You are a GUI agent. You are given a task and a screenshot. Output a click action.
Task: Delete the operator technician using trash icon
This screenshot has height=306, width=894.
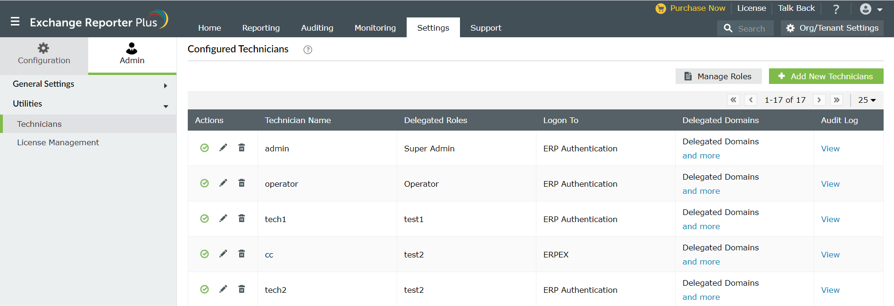tap(242, 183)
